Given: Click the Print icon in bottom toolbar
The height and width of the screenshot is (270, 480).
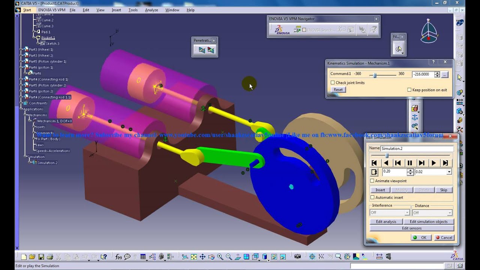Looking at the screenshot, I should coord(50,257).
